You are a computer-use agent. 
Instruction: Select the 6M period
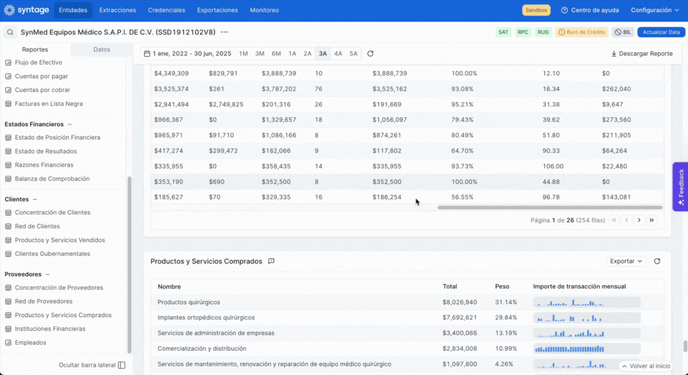click(x=276, y=54)
